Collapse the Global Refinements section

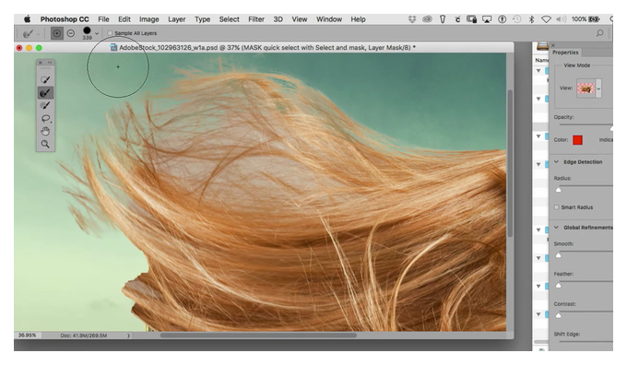click(556, 228)
